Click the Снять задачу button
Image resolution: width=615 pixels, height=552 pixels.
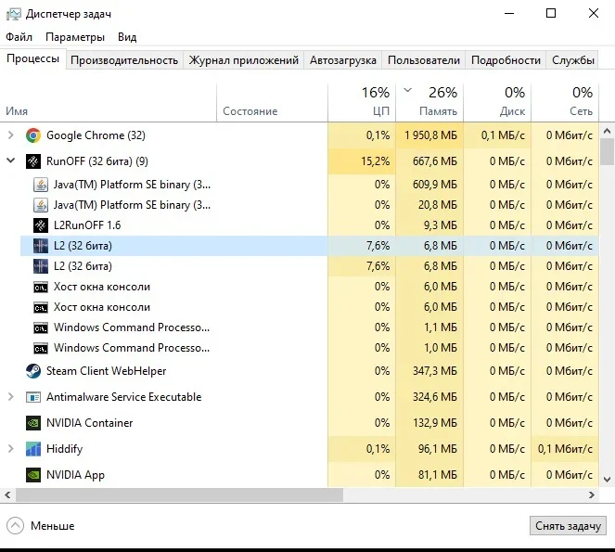(568, 526)
